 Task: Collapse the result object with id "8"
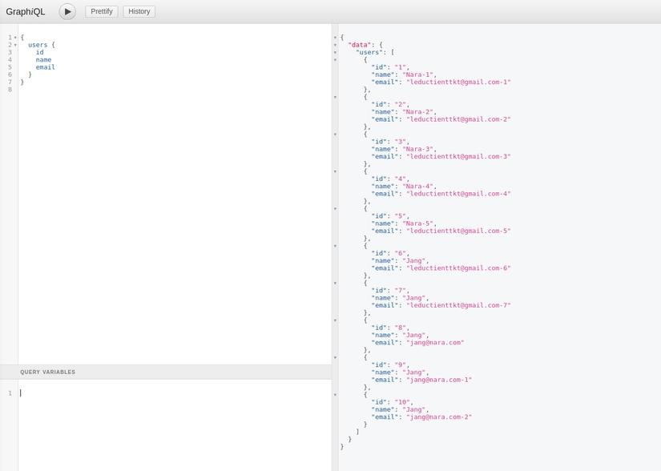[335, 320]
